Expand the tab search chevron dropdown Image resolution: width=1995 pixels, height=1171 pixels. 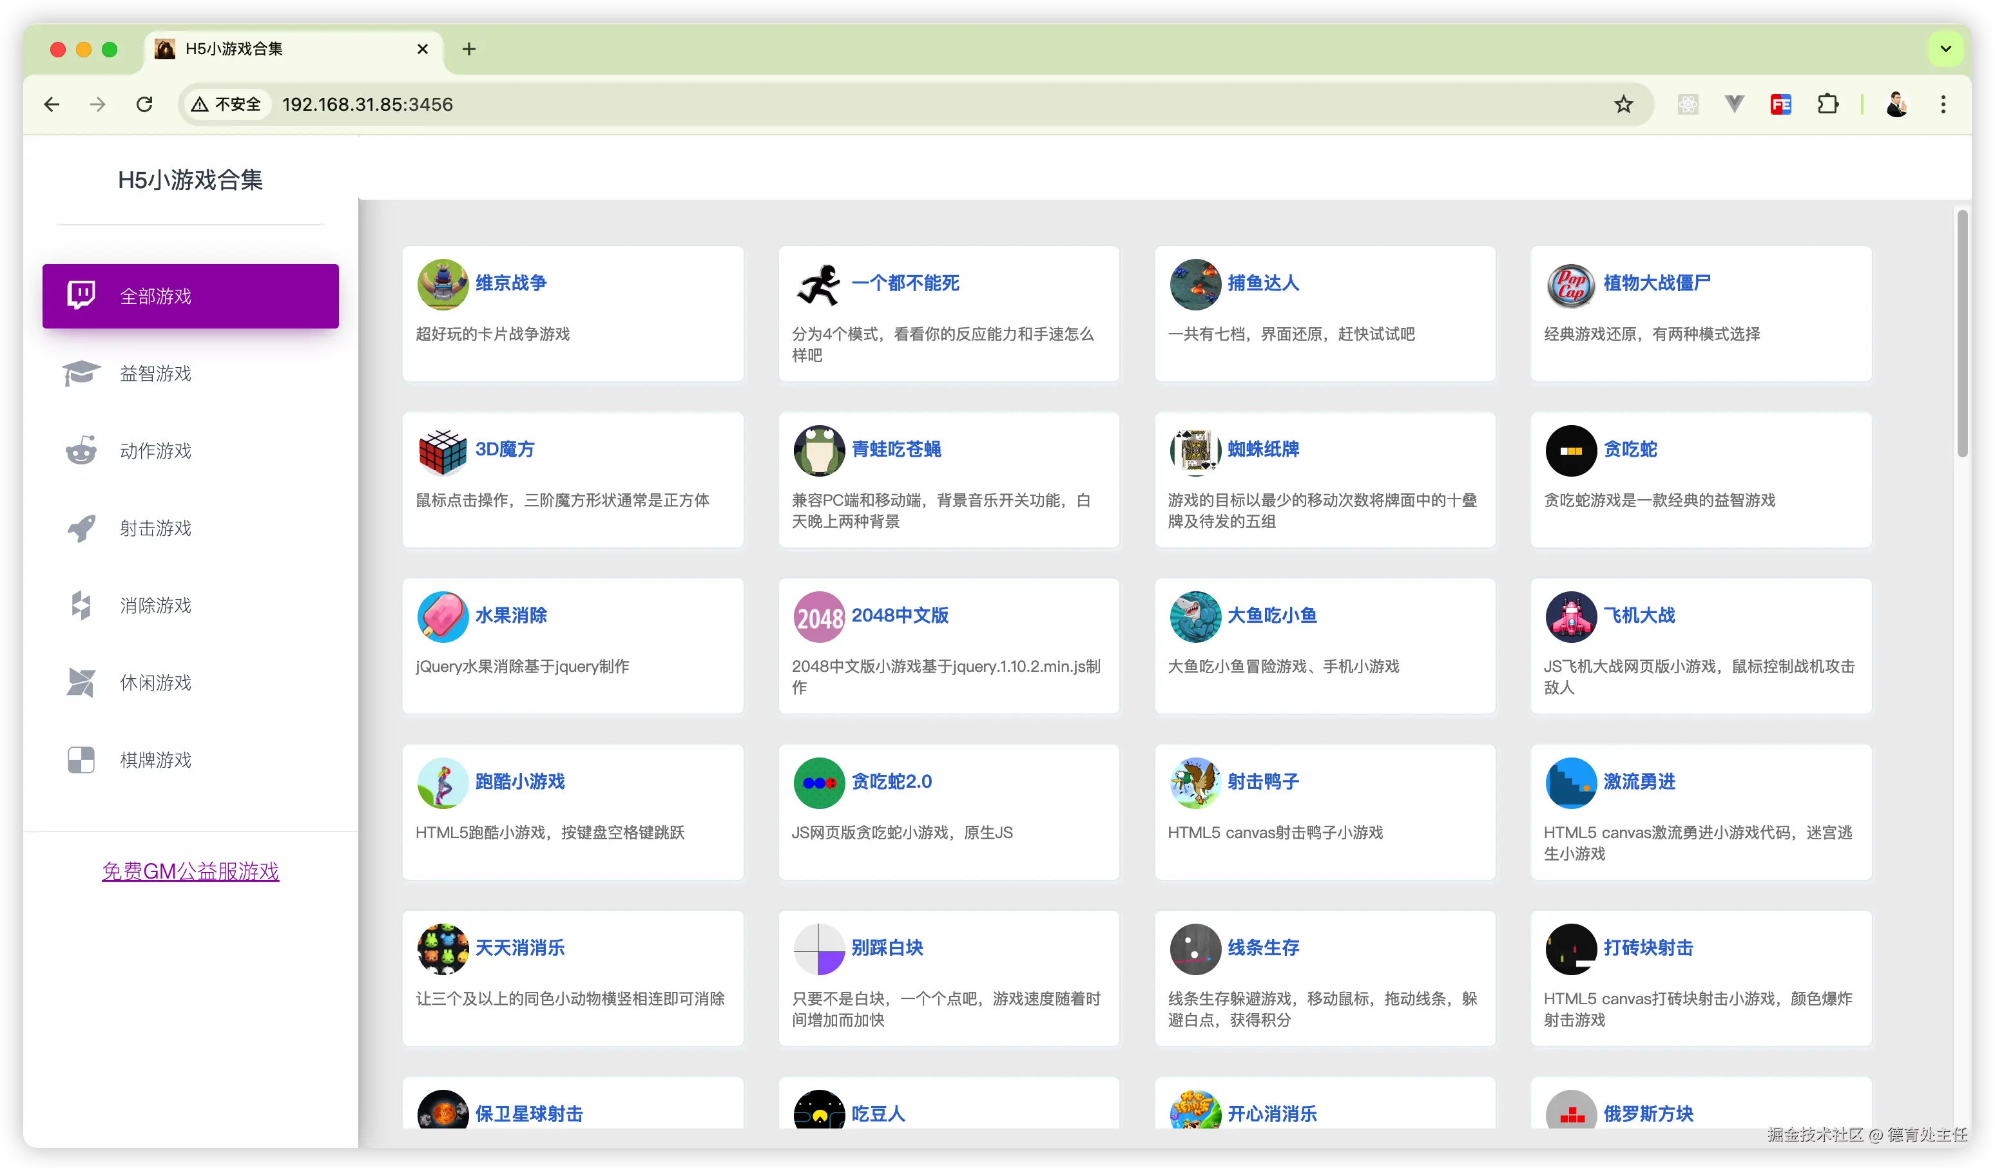(1945, 49)
